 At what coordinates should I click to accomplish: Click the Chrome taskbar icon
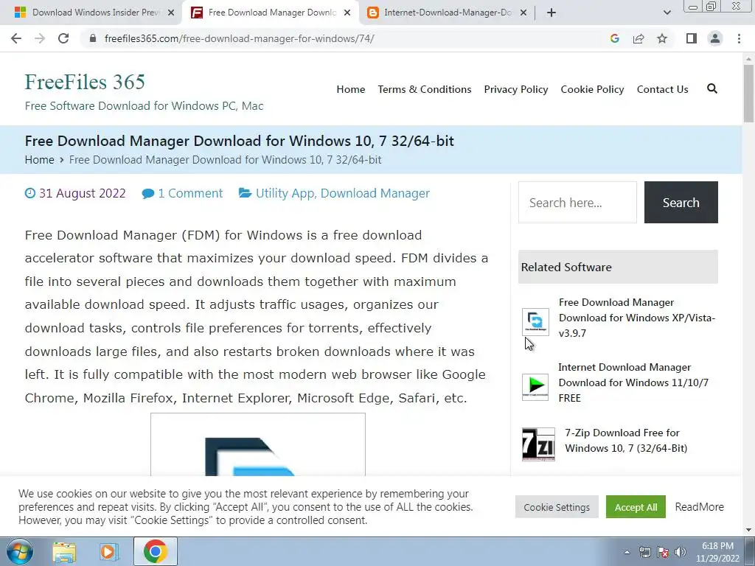tap(155, 551)
